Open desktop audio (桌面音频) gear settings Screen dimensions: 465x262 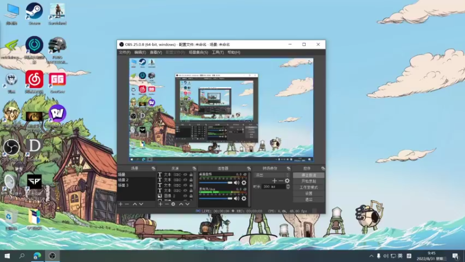[x=244, y=183]
